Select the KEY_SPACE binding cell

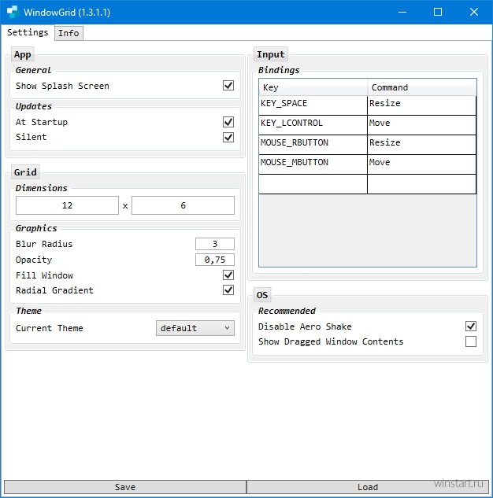point(313,105)
